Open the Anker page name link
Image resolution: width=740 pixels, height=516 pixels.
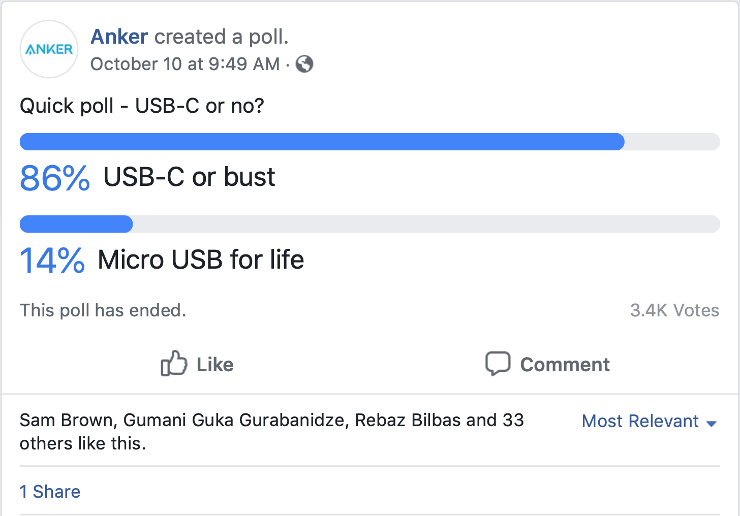tap(119, 37)
